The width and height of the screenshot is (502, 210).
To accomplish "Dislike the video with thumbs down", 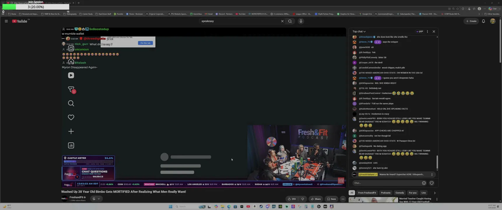I will pos(303,199).
